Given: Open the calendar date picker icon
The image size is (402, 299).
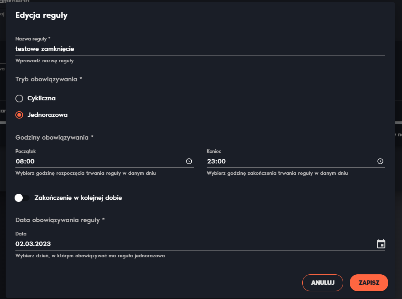Looking at the screenshot, I should pyautogui.click(x=381, y=244).
